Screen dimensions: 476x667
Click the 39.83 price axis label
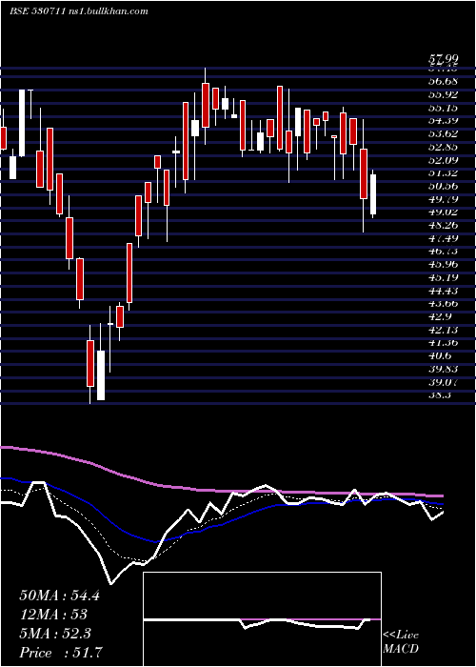point(444,370)
